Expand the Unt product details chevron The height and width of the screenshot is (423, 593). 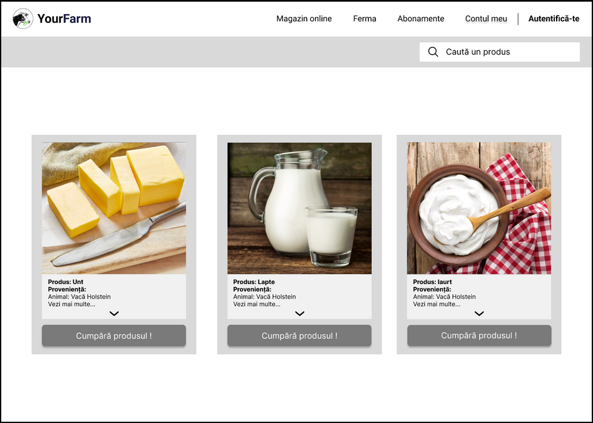114,313
